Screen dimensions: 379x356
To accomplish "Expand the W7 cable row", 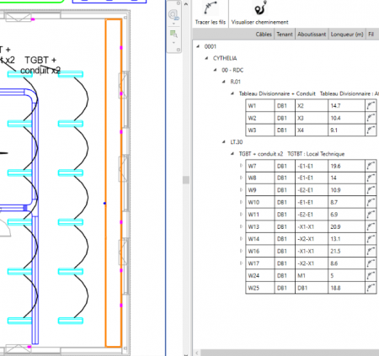I will point(241,166).
